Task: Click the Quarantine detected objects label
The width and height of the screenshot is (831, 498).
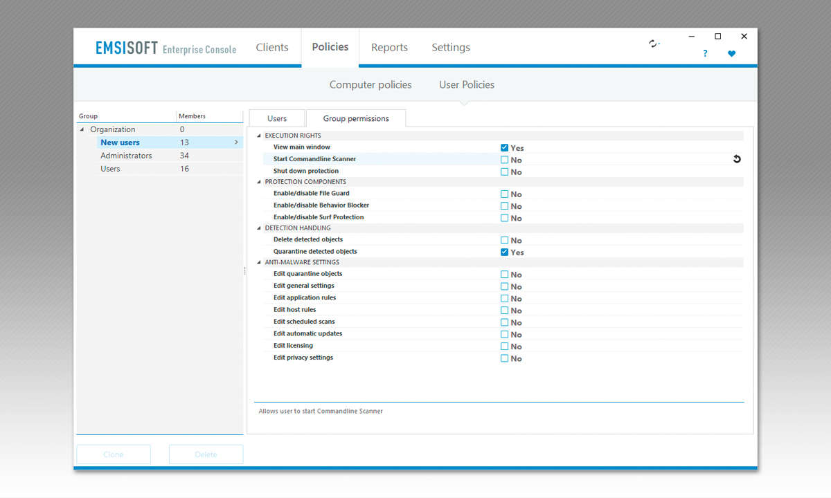Action: pos(315,251)
